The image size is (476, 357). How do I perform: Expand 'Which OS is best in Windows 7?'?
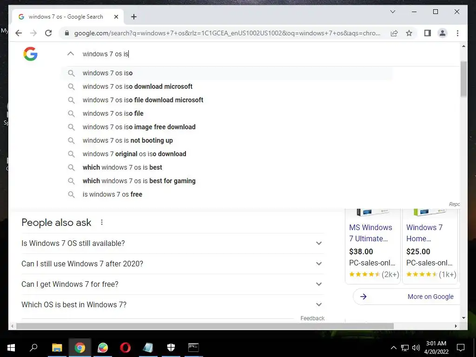[172, 304]
